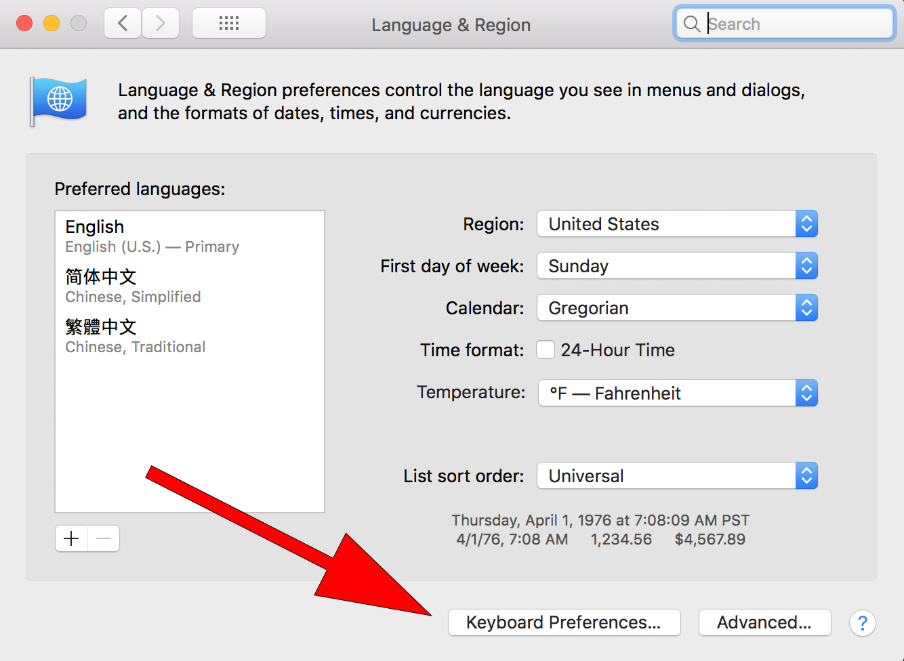
Task: Open the List sort order dropdown
Action: [x=677, y=476]
